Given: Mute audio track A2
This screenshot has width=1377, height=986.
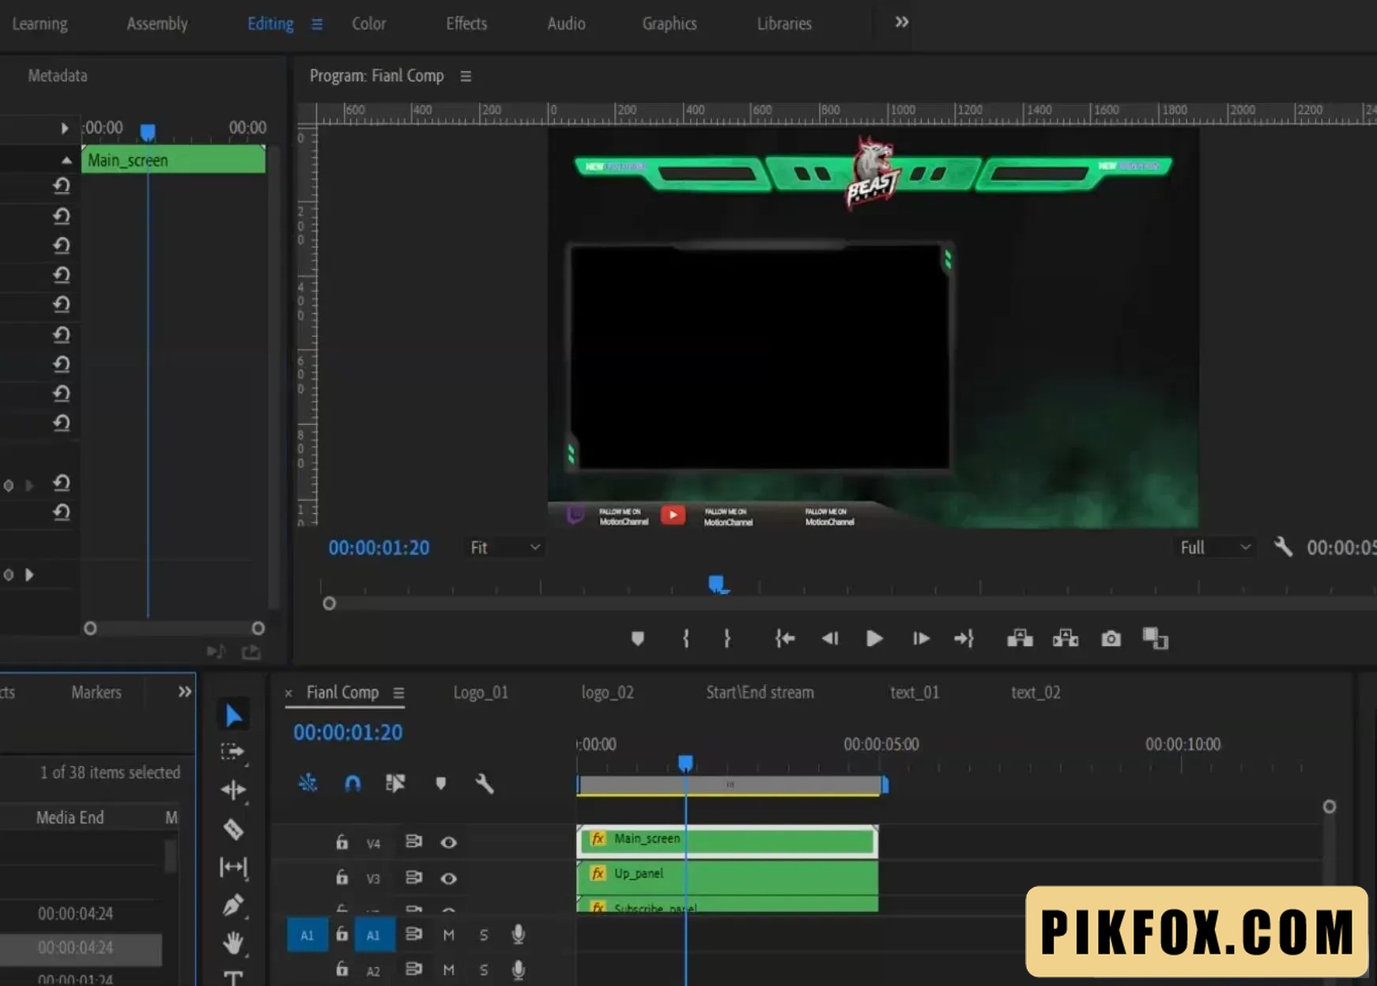Looking at the screenshot, I should pos(448,969).
